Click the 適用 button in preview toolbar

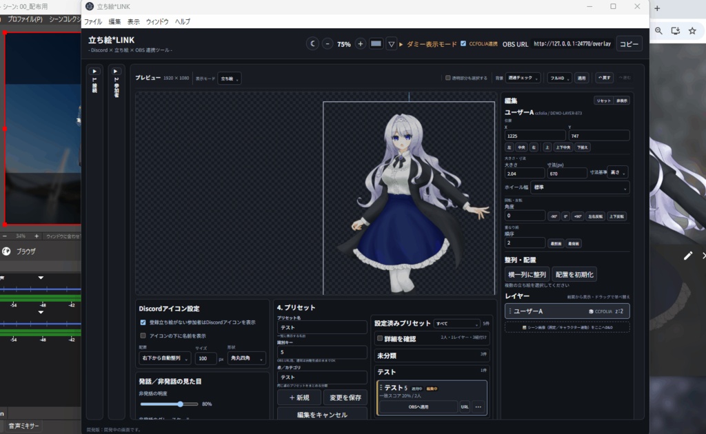[x=582, y=78]
